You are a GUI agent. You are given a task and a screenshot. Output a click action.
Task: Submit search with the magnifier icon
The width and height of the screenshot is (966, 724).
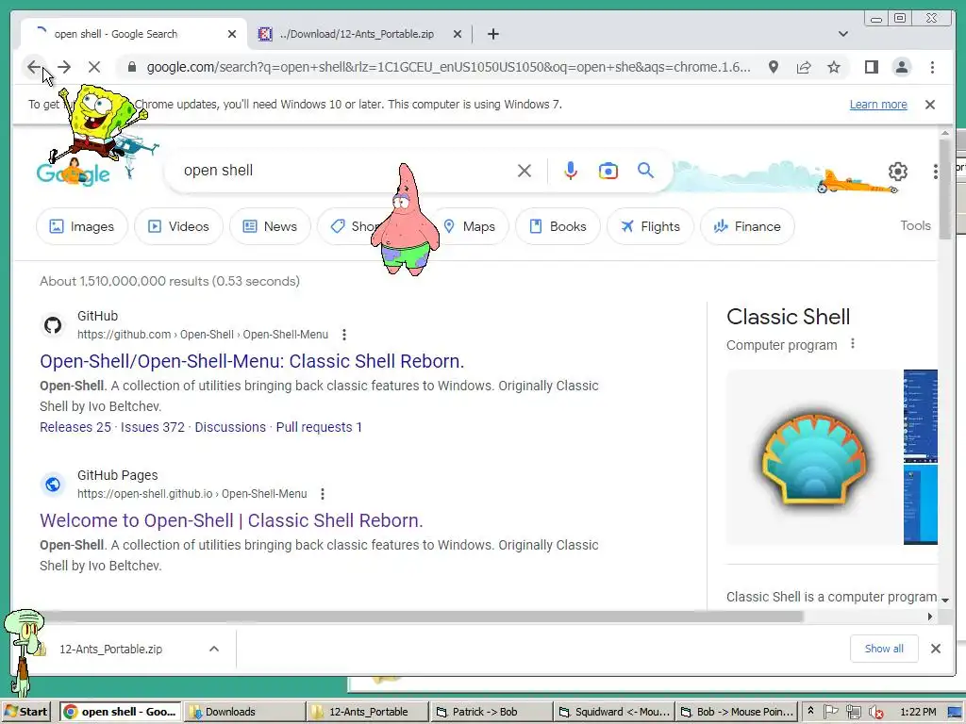point(645,171)
